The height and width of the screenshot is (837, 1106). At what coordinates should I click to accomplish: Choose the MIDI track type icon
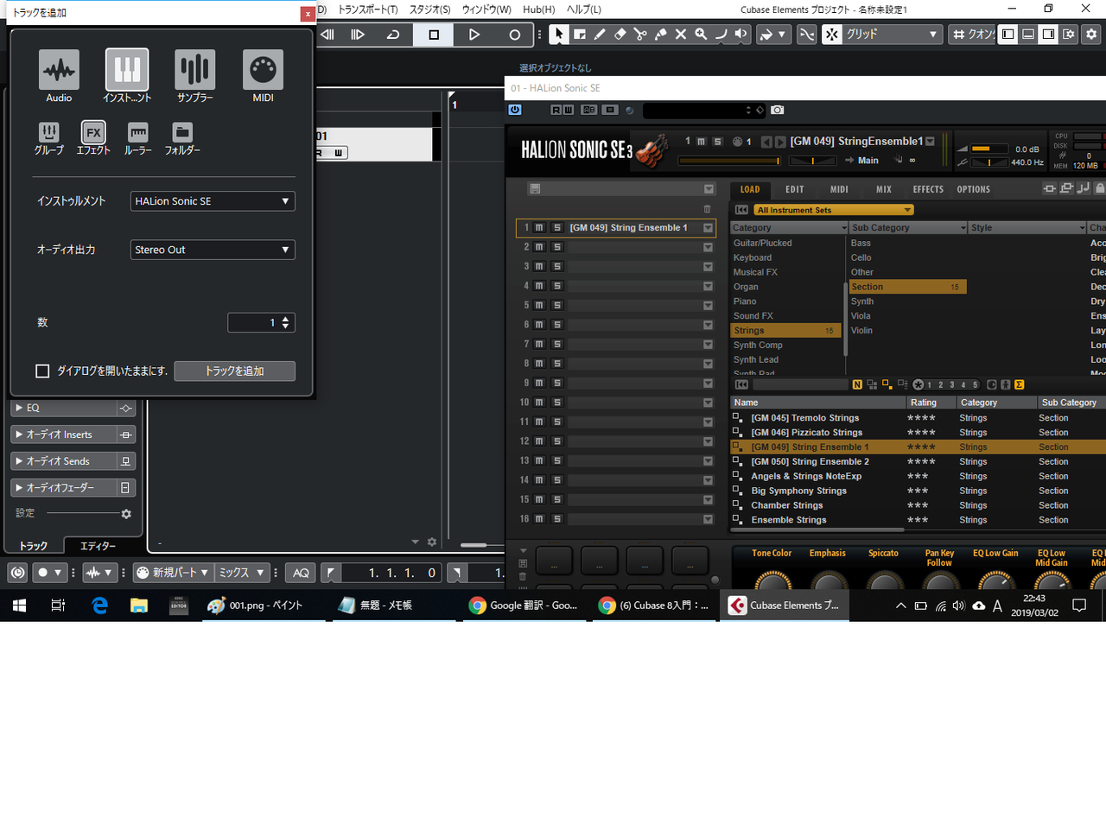coord(263,69)
